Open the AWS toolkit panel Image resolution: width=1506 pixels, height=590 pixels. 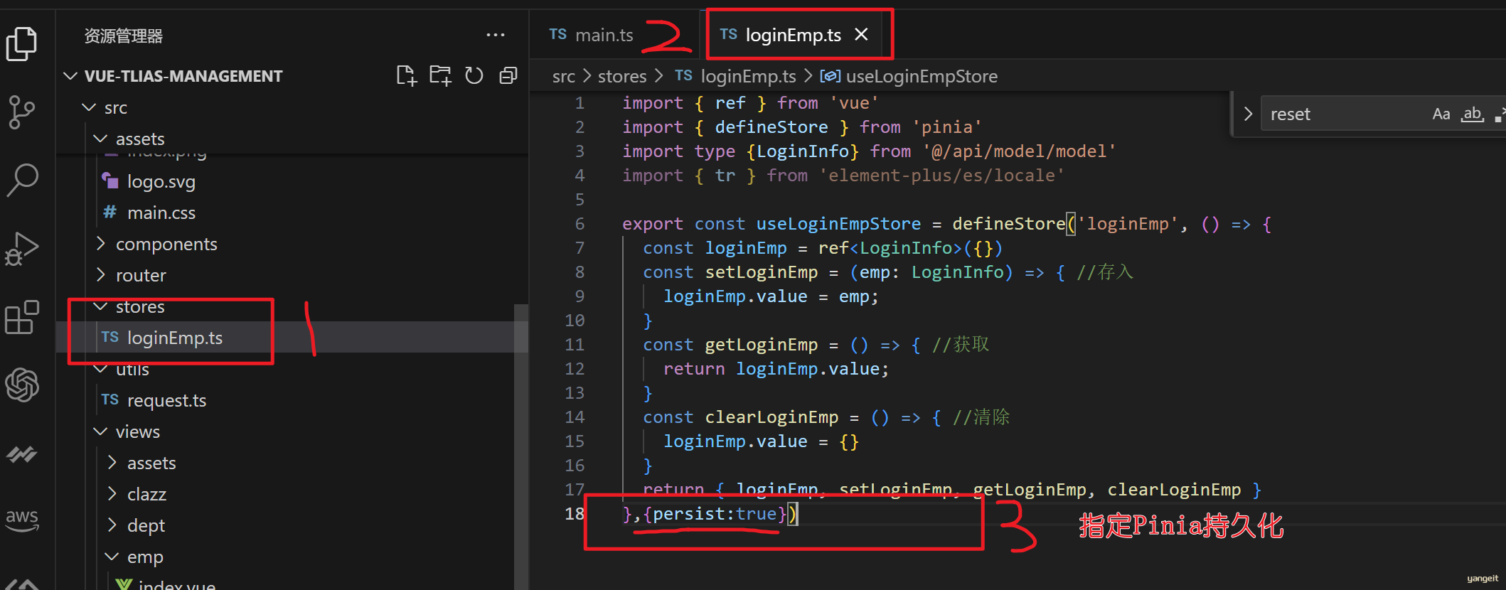[22, 519]
